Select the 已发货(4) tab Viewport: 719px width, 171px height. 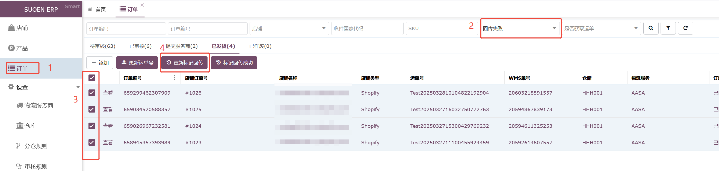click(x=223, y=46)
